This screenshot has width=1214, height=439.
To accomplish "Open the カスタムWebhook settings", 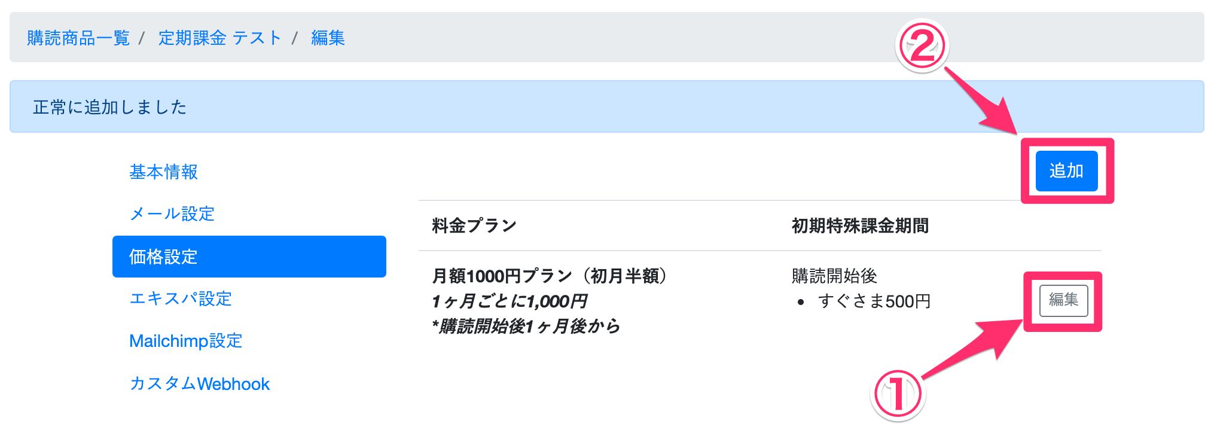I will click(199, 384).
